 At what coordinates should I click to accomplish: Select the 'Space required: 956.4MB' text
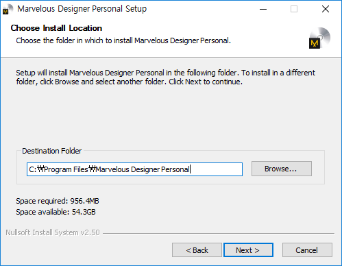(58, 201)
